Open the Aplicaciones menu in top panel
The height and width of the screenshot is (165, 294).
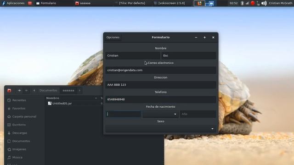(x=13, y=3)
